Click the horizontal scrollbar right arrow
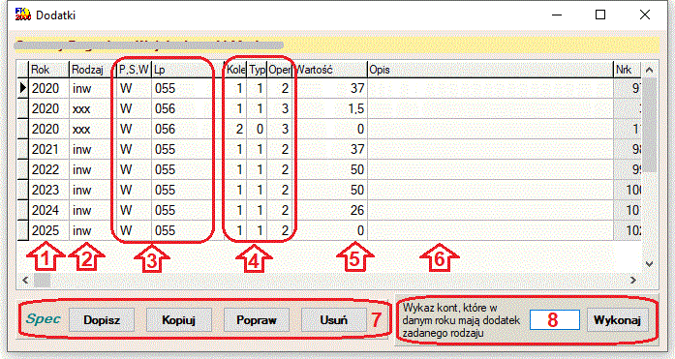This screenshot has width=675, height=359. pos(633,281)
